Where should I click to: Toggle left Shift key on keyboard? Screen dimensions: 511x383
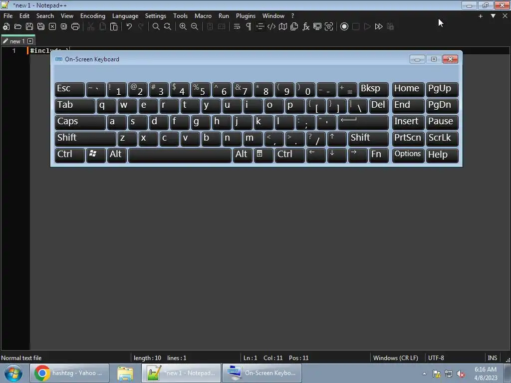coord(85,139)
